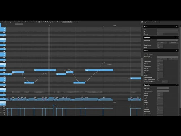Click the Tuning value field

click(160, 34)
